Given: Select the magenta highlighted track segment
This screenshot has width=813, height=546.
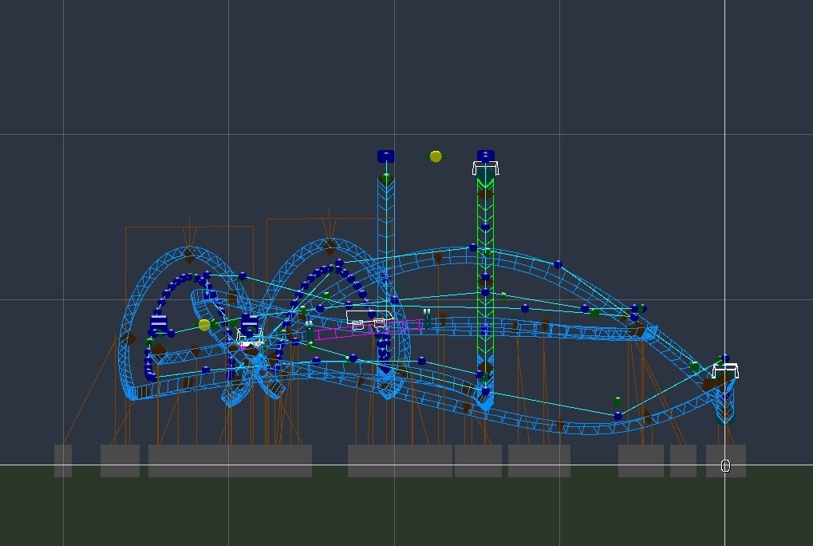Looking at the screenshot, I should pos(368,330).
